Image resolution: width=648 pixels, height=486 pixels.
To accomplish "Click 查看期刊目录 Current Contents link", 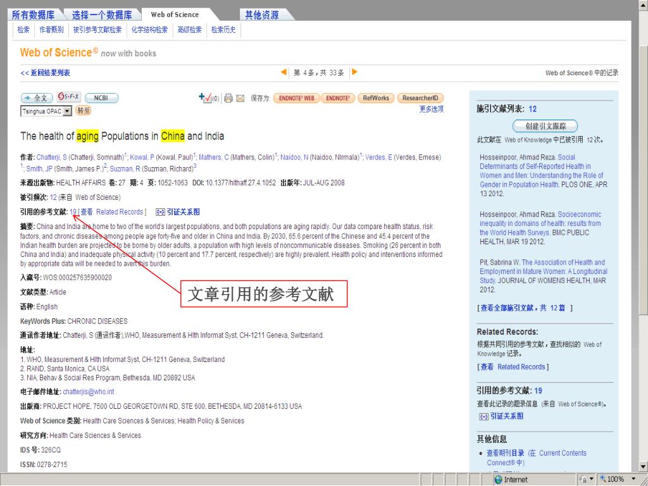I will [537, 458].
